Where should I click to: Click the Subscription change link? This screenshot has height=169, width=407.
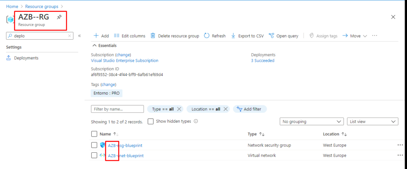coord(123,55)
